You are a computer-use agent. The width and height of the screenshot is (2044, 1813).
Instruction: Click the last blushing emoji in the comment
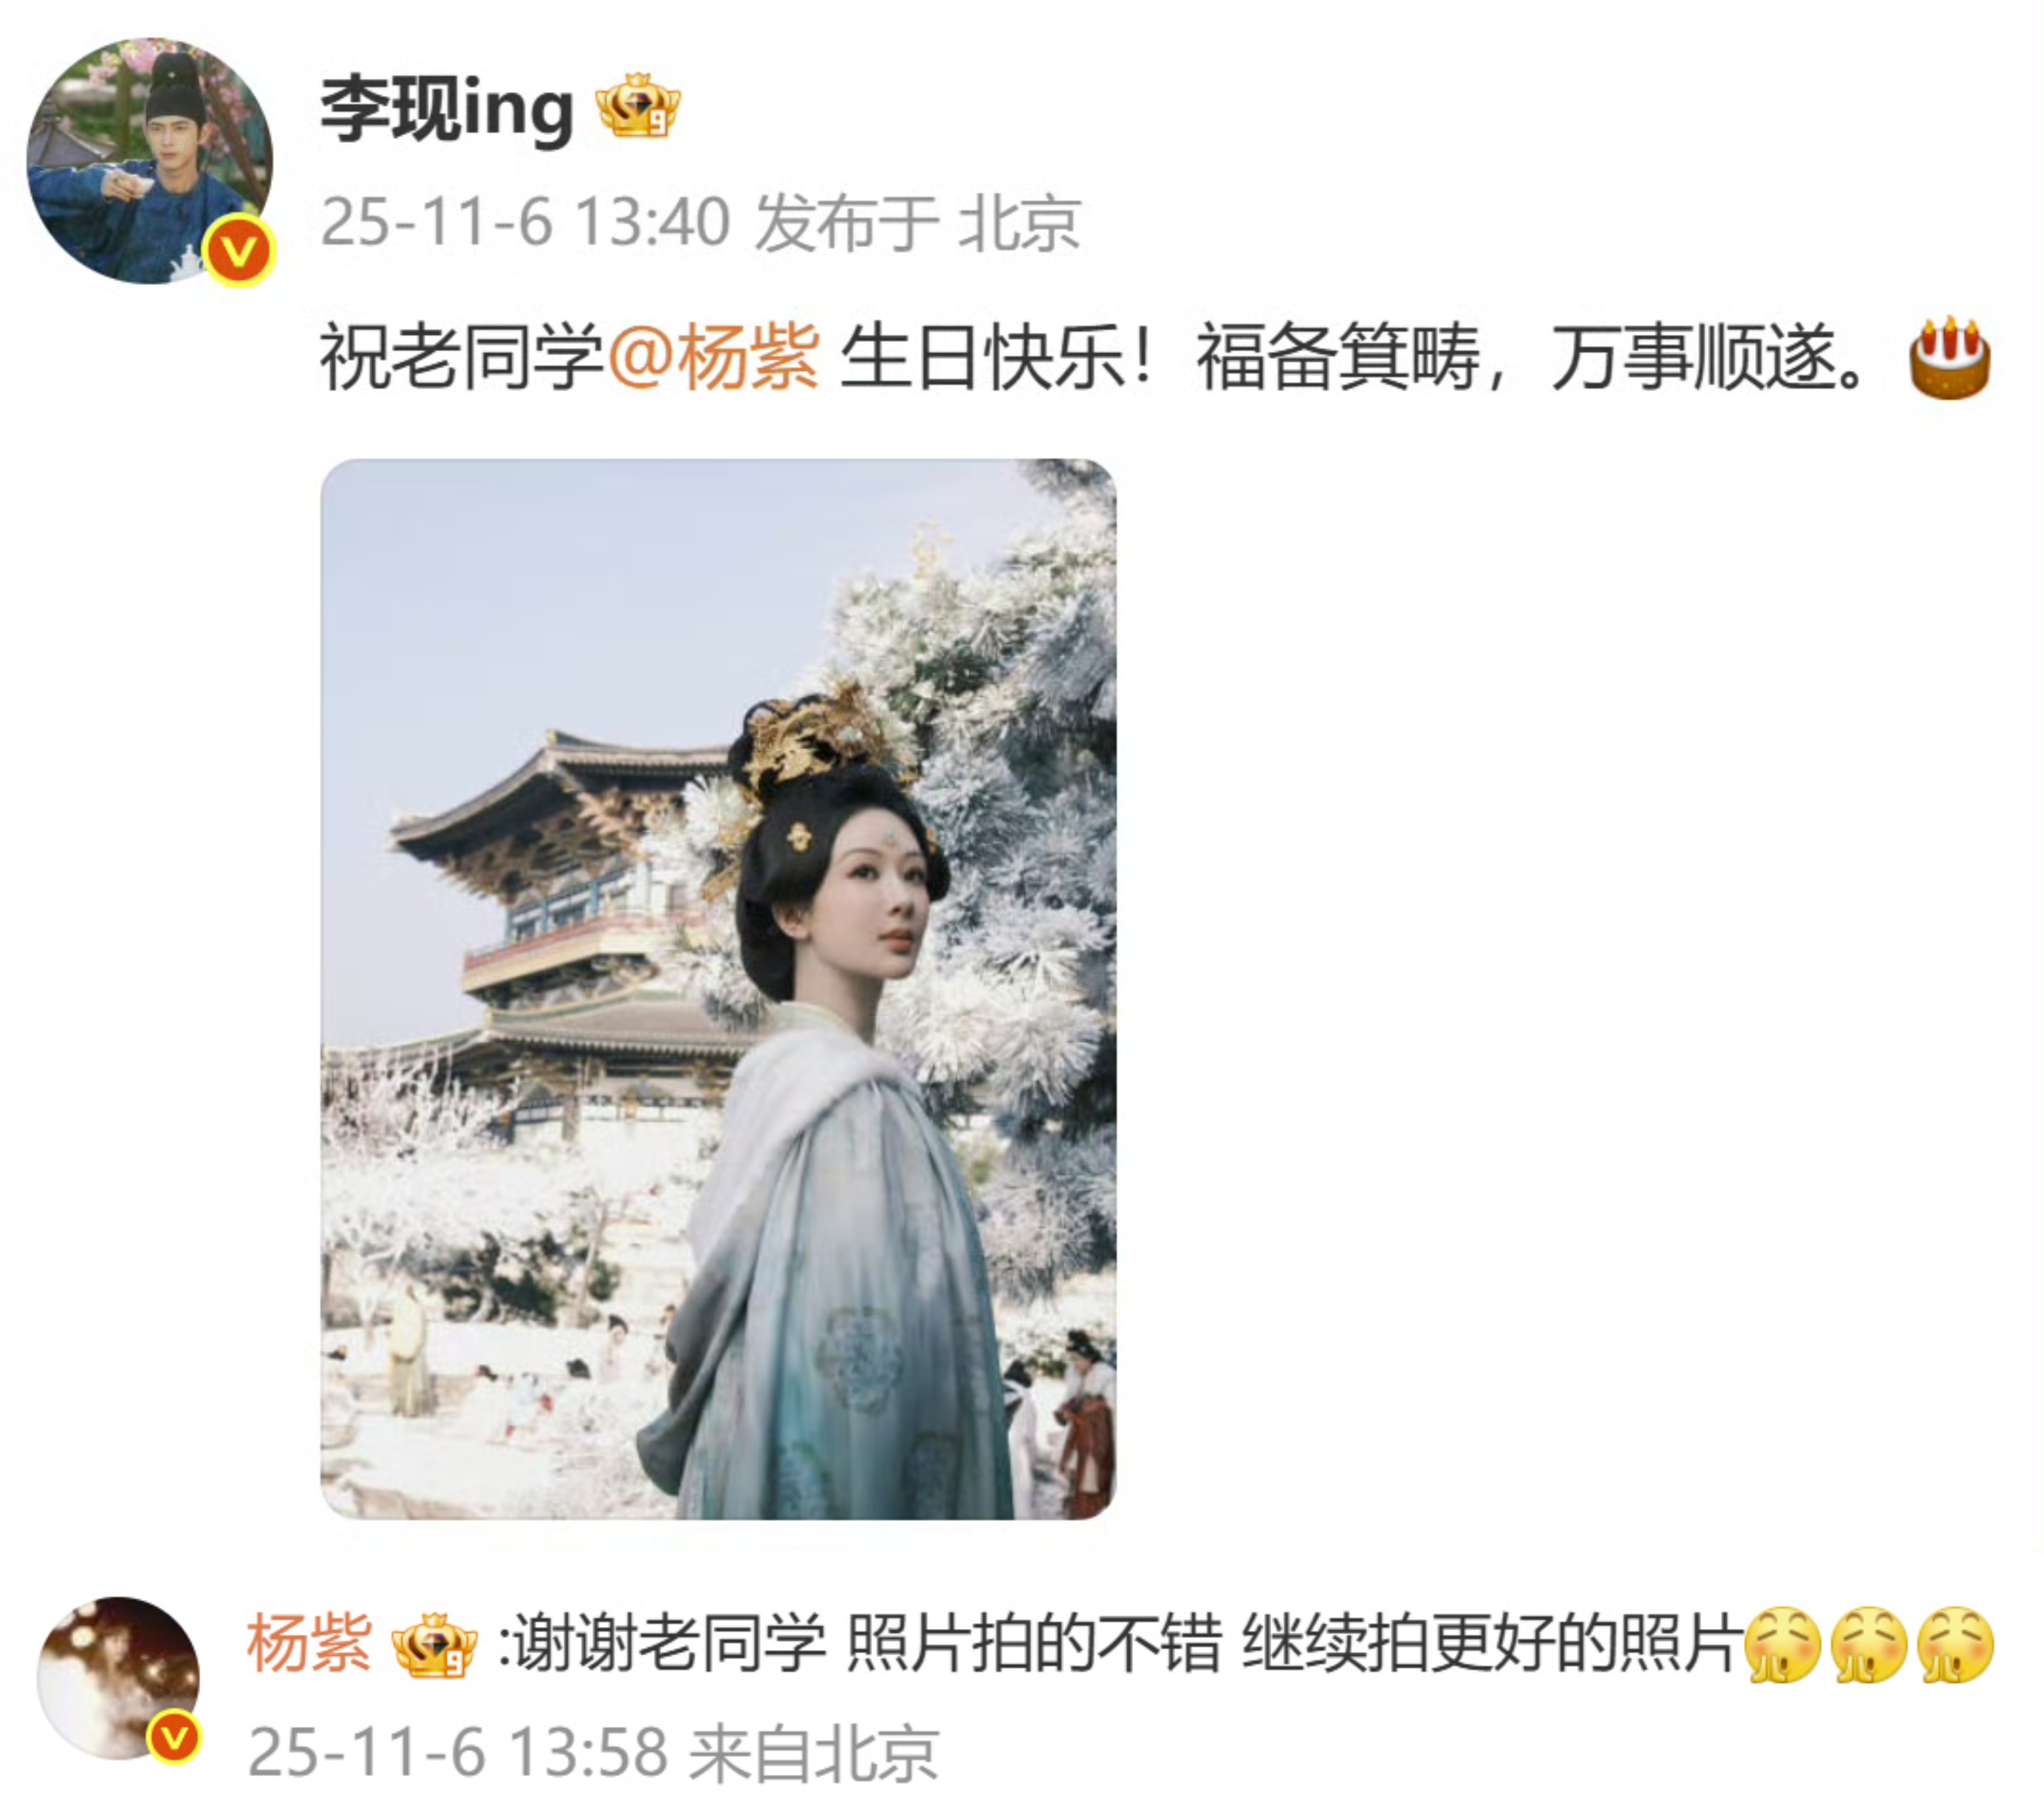(x=1956, y=1645)
